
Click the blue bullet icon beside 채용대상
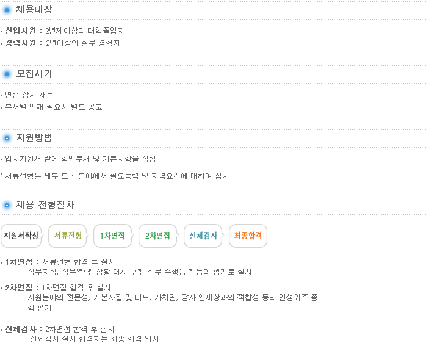[x=7, y=10]
